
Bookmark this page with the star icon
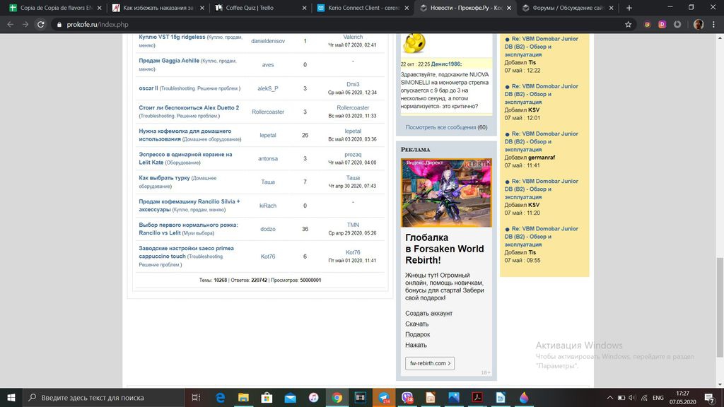(628, 24)
